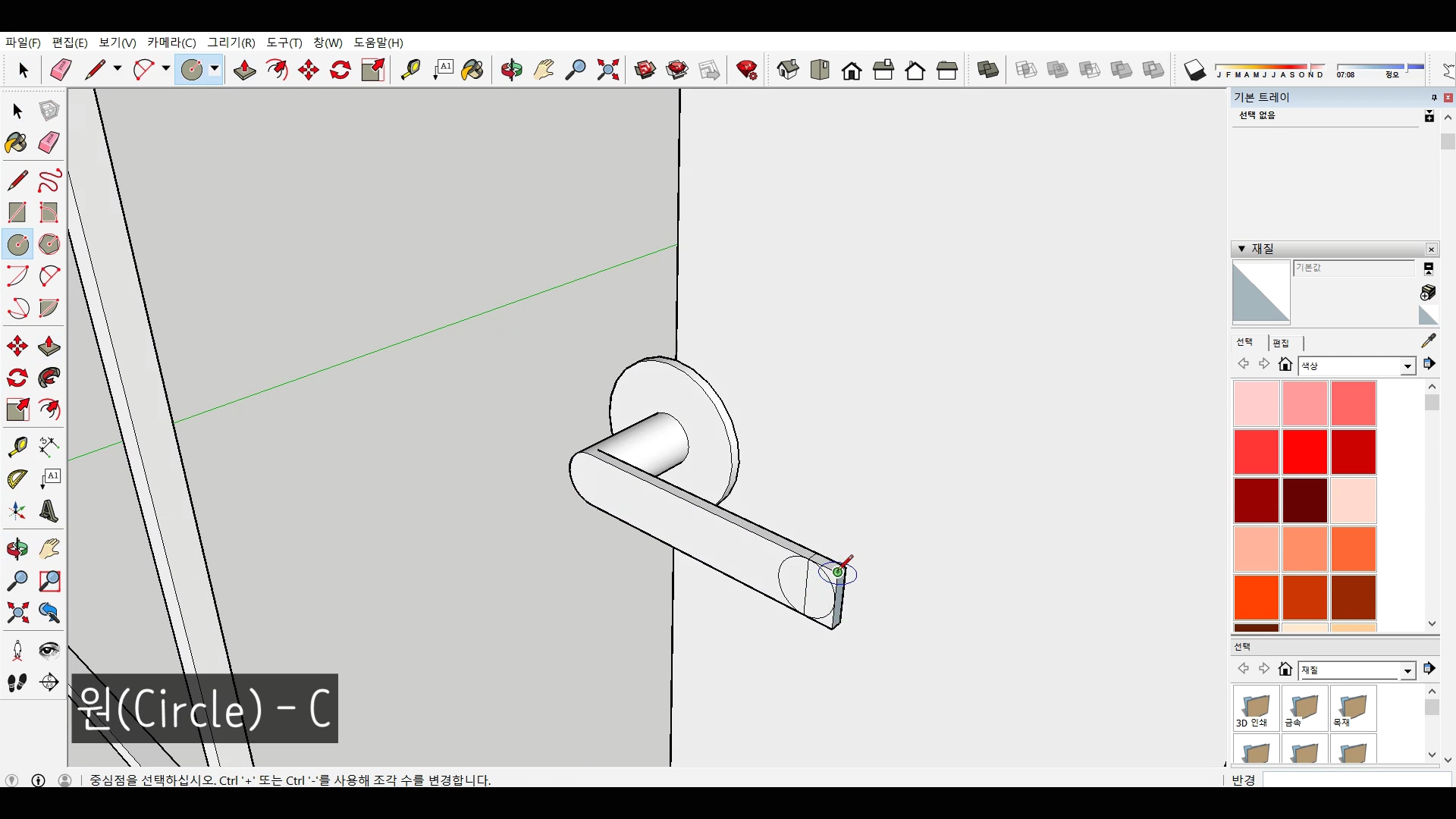Select the Follow Me tool in left toolbar
Screen dimensions: 1456x819
tap(49, 378)
